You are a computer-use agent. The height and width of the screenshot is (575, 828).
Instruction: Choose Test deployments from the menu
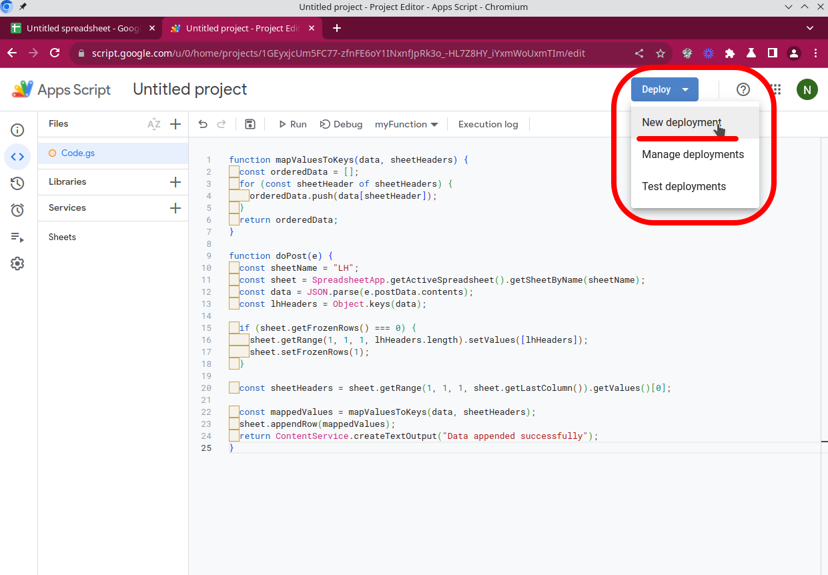695,187
